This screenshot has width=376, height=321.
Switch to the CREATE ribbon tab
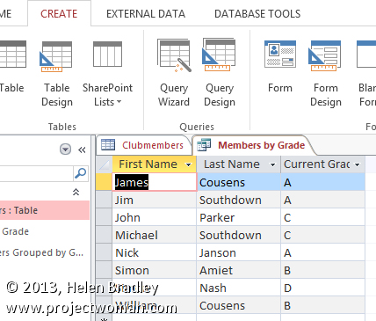[59, 14]
